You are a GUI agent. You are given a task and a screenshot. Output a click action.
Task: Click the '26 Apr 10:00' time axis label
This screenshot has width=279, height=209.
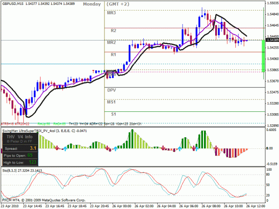click(x=233, y=206)
